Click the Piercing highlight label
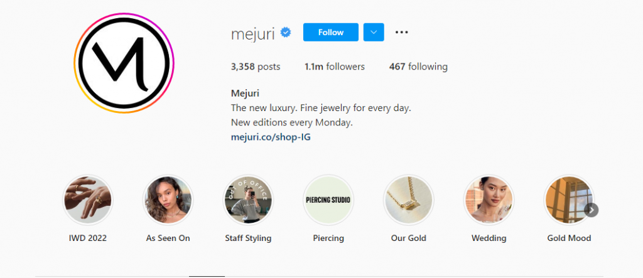The height and width of the screenshot is (278, 643). (328, 238)
